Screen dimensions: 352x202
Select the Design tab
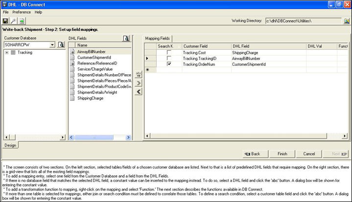[x=10, y=145]
